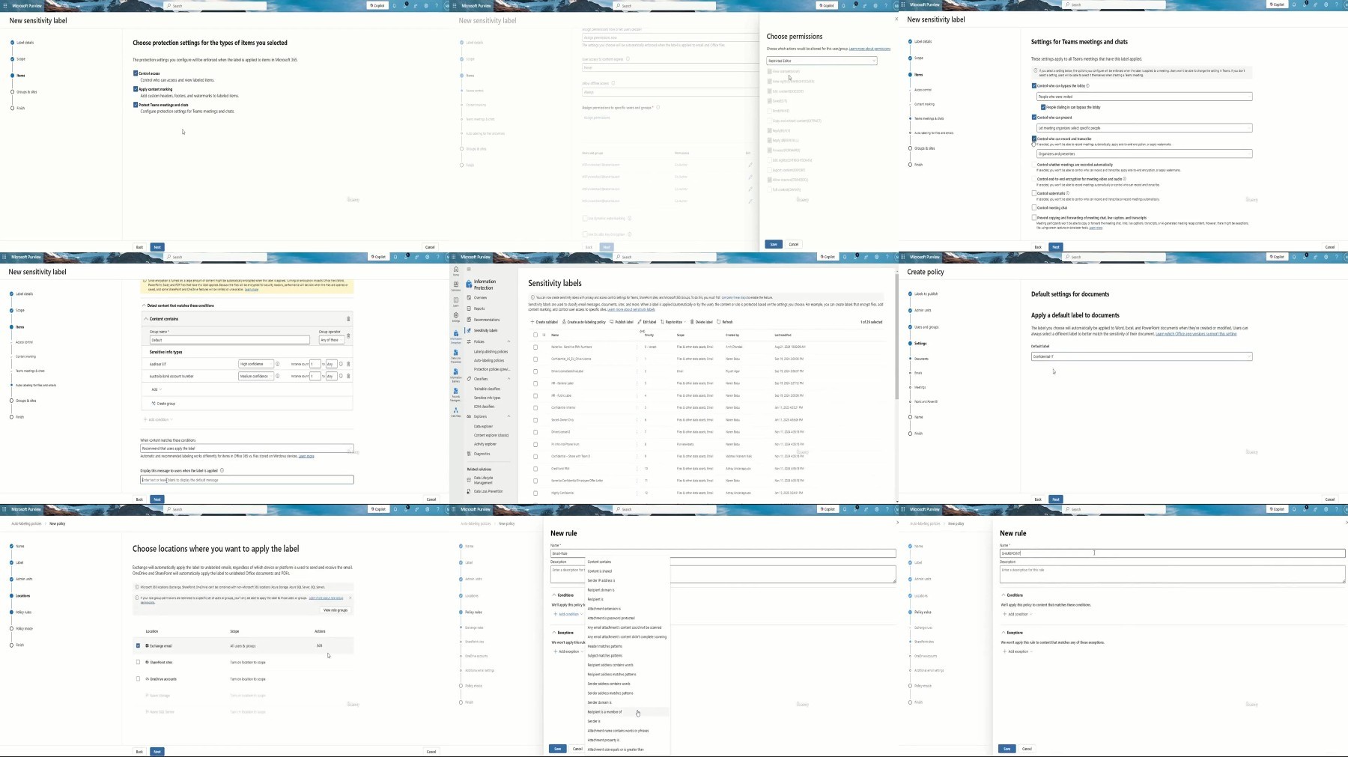Toggle Control access checkbox
1348x757 pixels.
pos(136,73)
